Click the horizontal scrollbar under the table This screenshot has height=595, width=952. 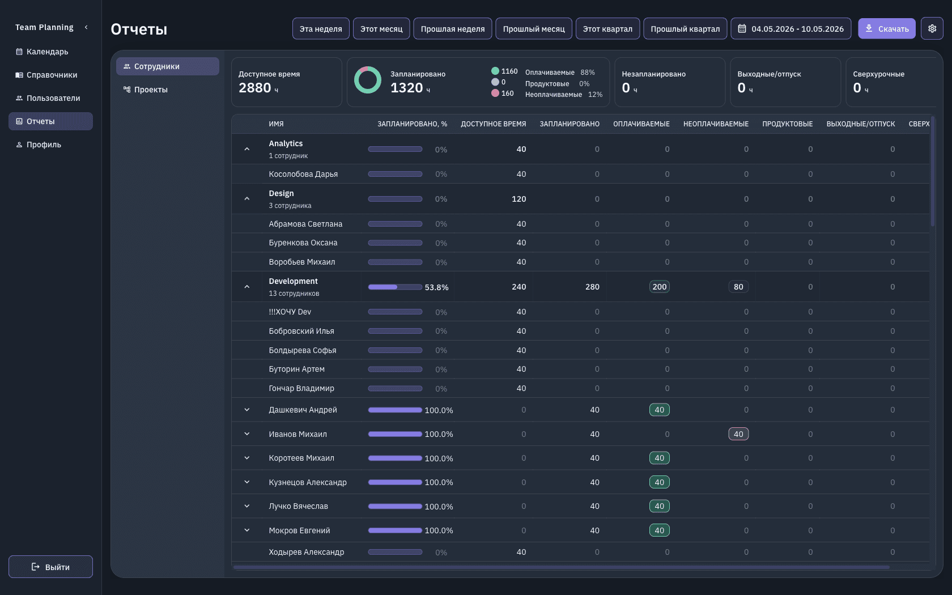561,567
